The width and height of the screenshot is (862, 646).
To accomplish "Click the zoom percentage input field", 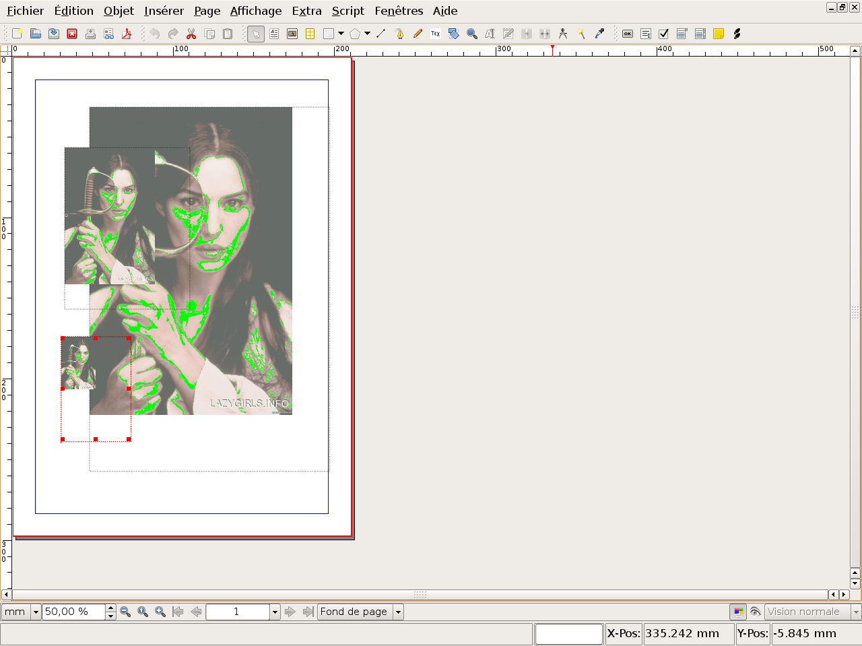I will pyautogui.click(x=73, y=612).
